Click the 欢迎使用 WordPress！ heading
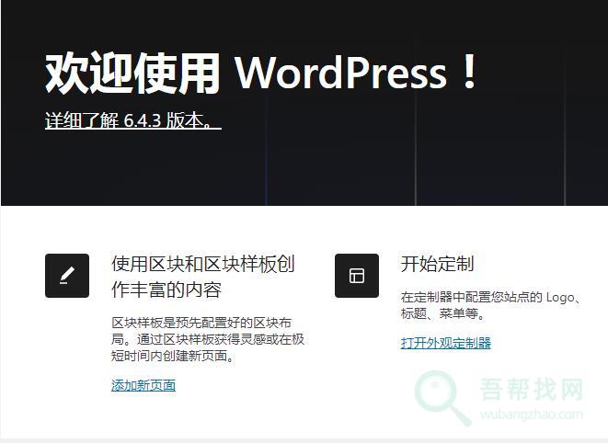The image size is (608, 443). click(262, 73)
